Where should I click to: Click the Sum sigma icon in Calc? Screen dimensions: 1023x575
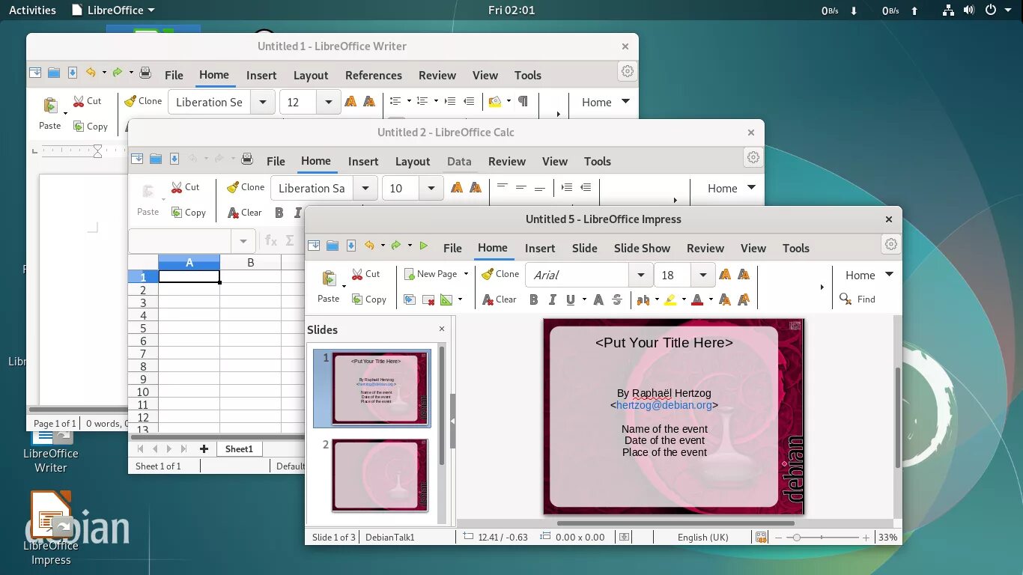(290, 241)
